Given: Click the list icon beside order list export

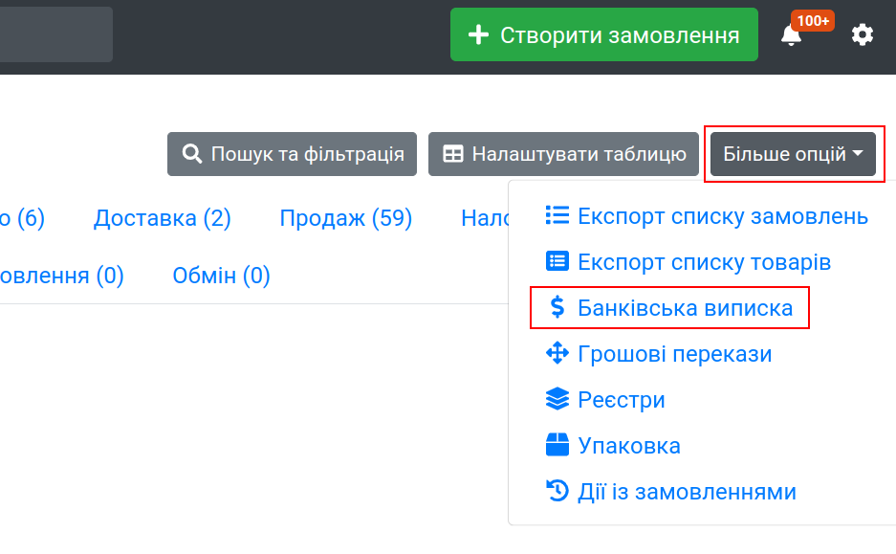Looking at the screenshot, I should point(557,215).
